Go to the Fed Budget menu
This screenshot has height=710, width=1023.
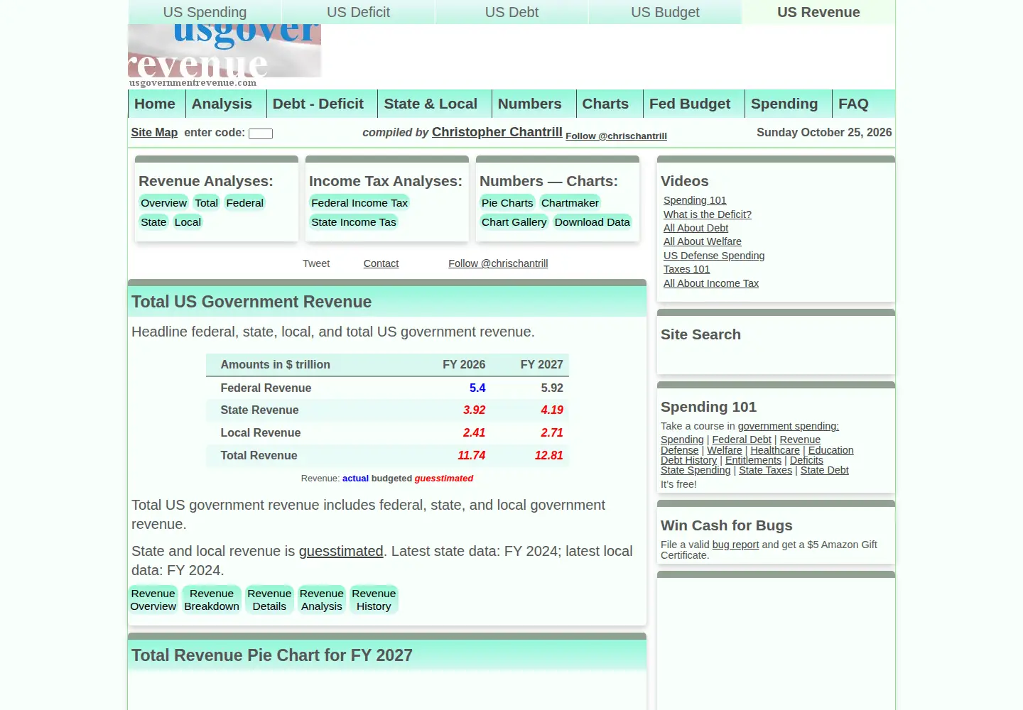point(690,104)
